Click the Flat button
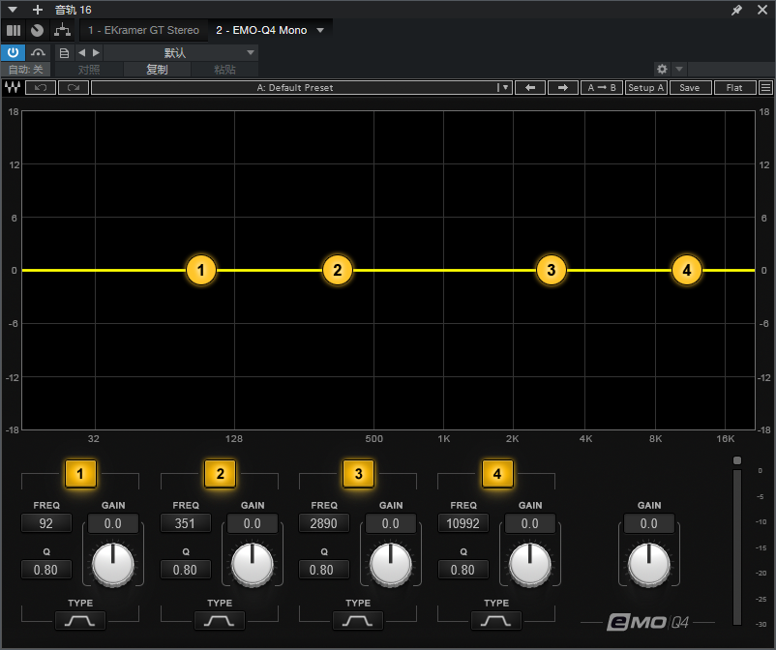The height and width of the screenshot is (650, 776). coord(734,88)
